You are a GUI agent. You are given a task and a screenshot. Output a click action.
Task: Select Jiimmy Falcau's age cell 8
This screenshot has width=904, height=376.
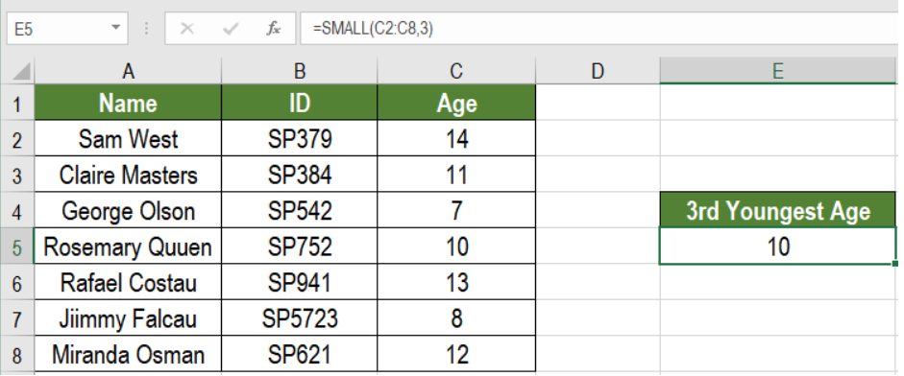point(456,318)
